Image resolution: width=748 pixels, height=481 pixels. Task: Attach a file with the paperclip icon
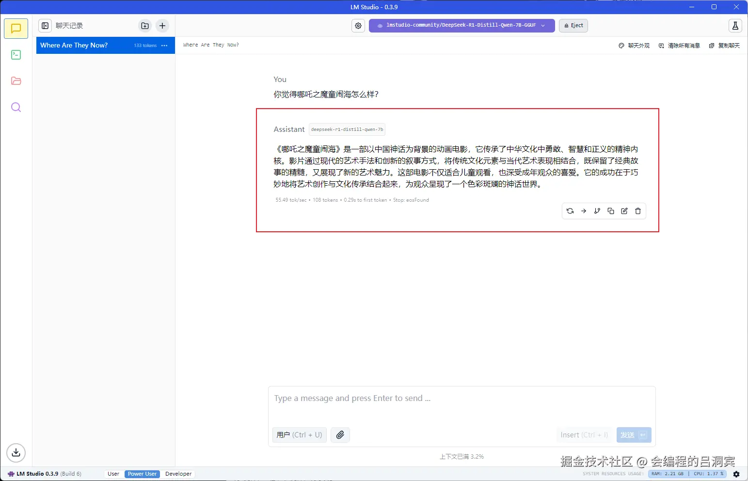coord(340,435)
